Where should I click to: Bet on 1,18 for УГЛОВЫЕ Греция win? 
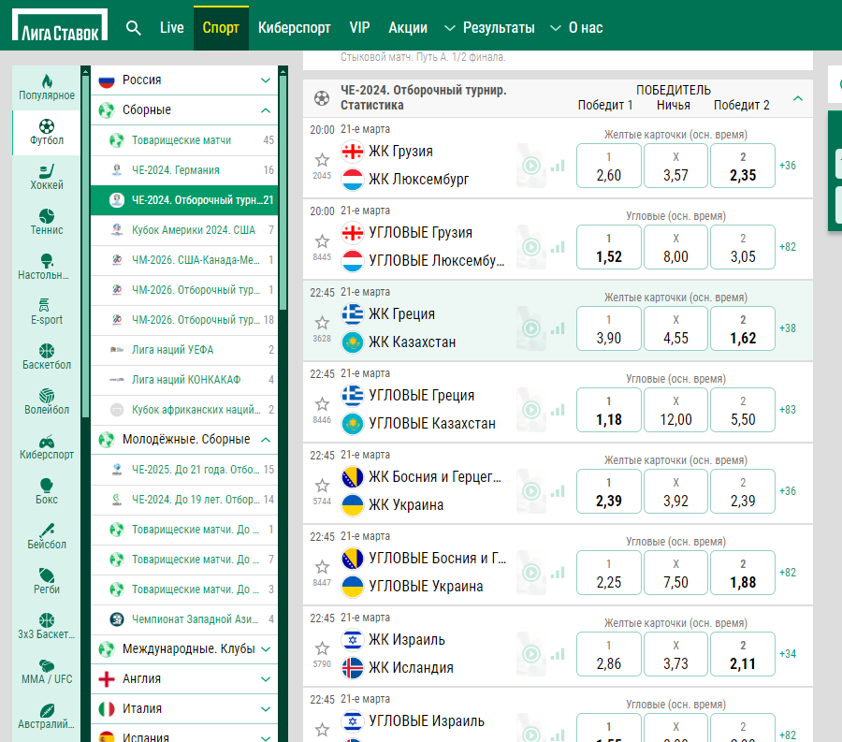click(x=608, y=410)
